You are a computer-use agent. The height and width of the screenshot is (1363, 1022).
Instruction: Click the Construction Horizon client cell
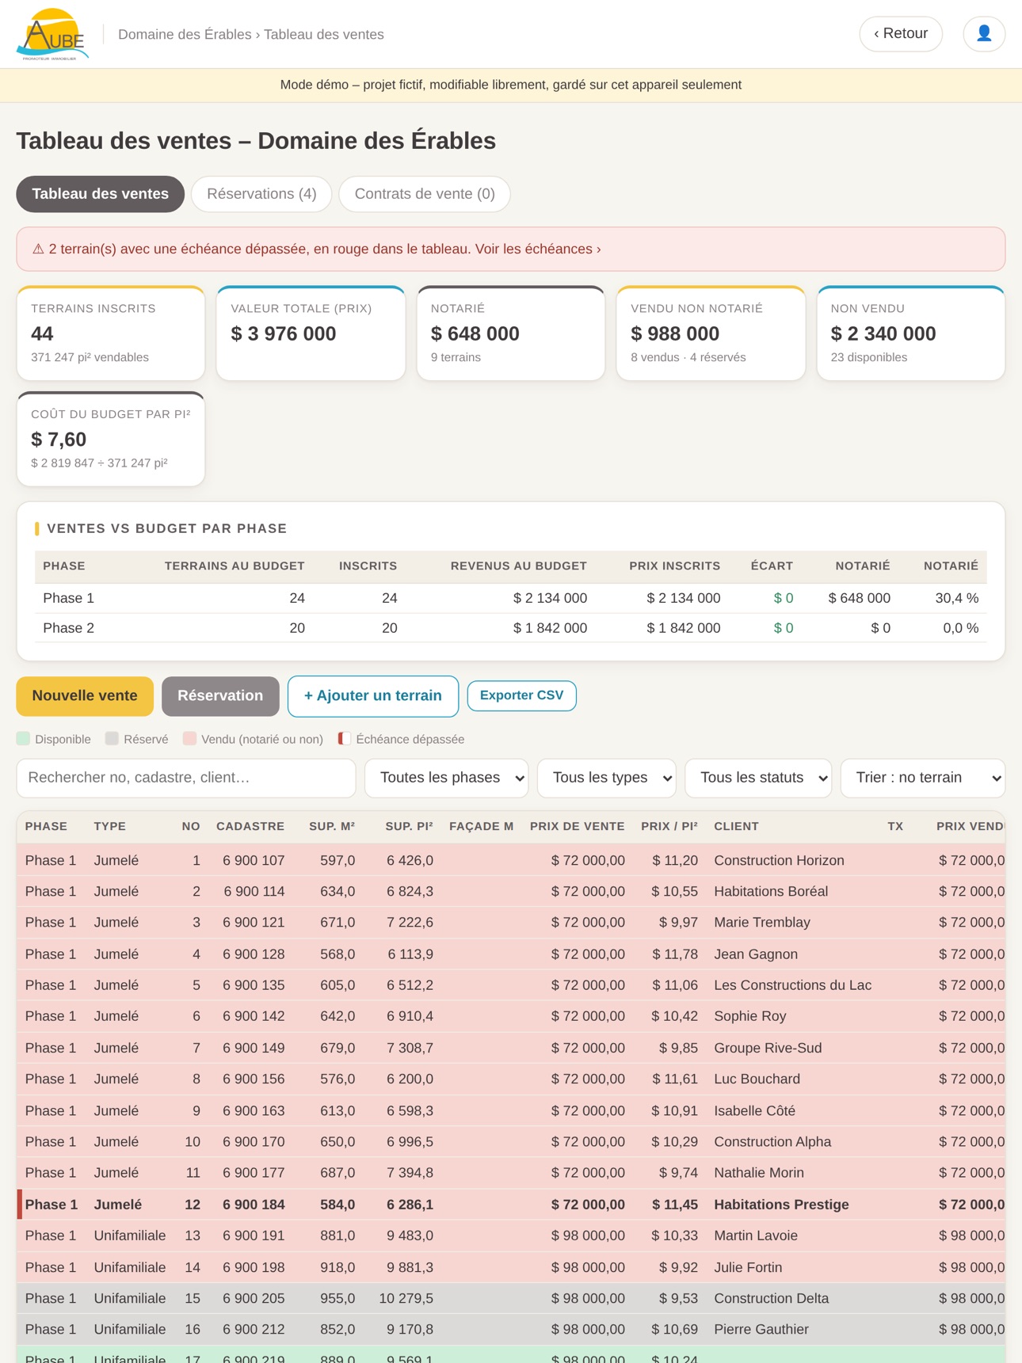[x=779, y=860]
